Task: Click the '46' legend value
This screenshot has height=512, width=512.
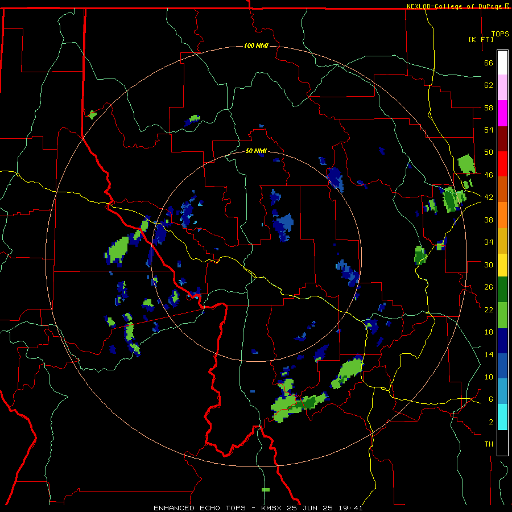Action: tap(489, 175)
